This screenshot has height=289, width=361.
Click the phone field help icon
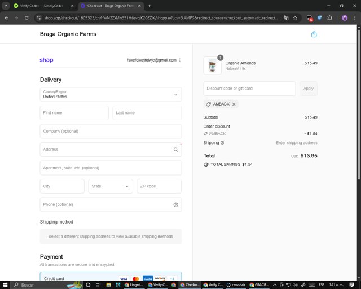[175, 205]
